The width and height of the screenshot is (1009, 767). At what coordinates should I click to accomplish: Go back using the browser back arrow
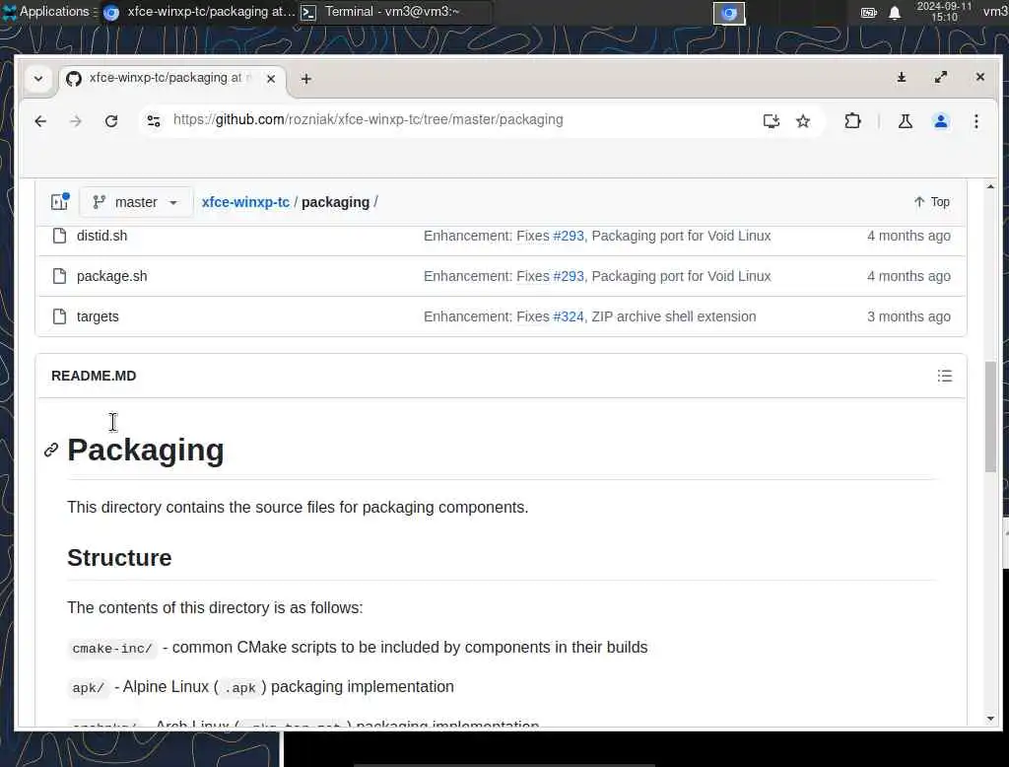tap(40, 121)
